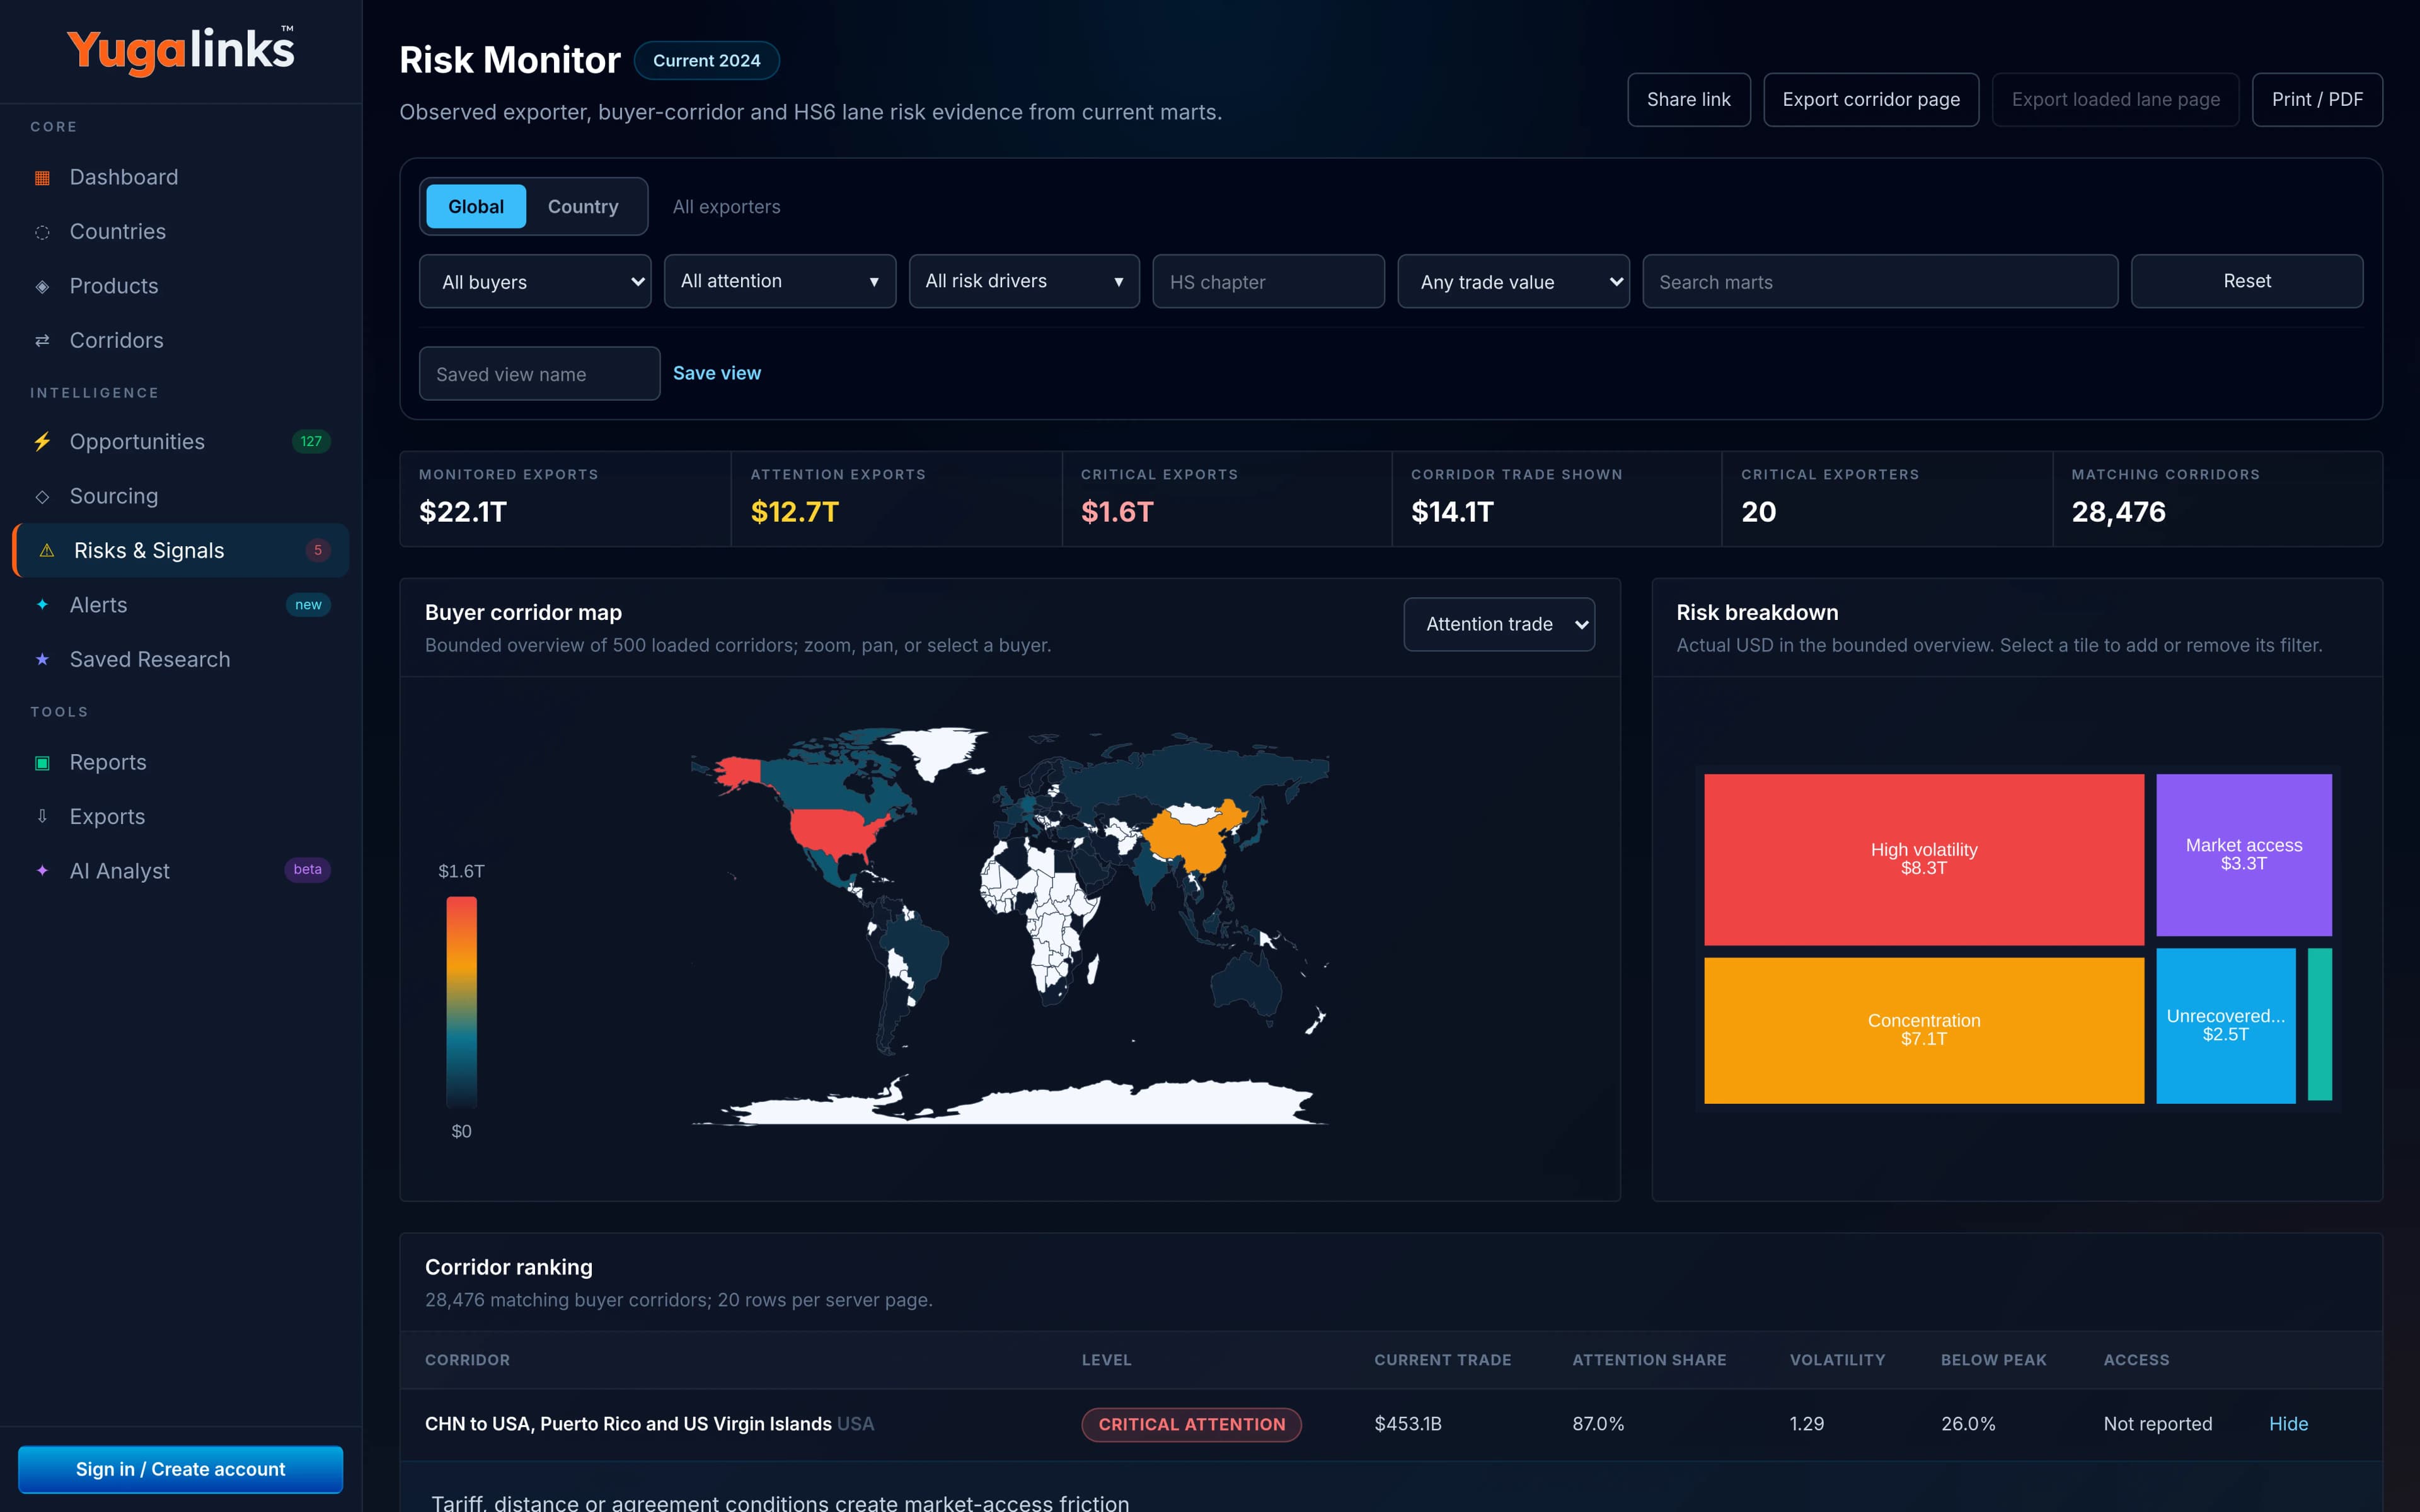Click the CRITICAL ATTENTION level badge
This screenshot has height=1512, width=2420.
coord(1192,1425)
